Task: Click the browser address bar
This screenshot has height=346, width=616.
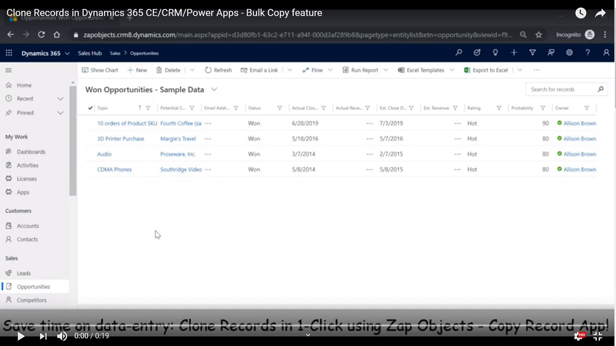Action: (x=298, y=35)
